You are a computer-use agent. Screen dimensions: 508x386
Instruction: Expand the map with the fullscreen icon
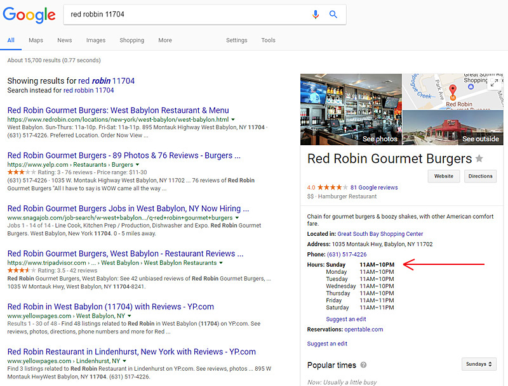click(494, 82)
